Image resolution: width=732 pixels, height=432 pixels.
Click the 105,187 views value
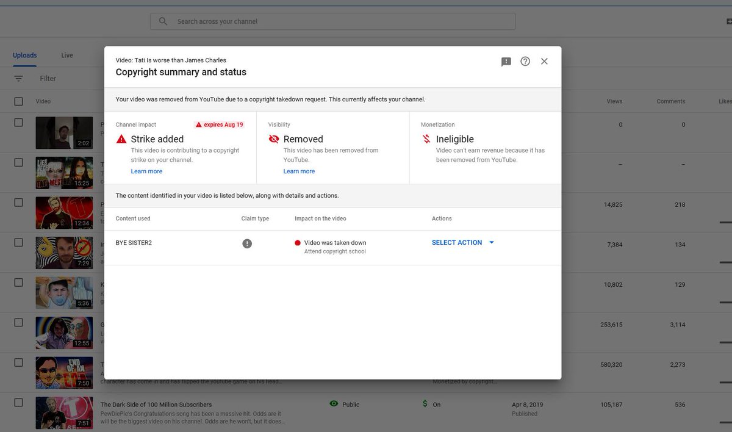coord(611,405)
